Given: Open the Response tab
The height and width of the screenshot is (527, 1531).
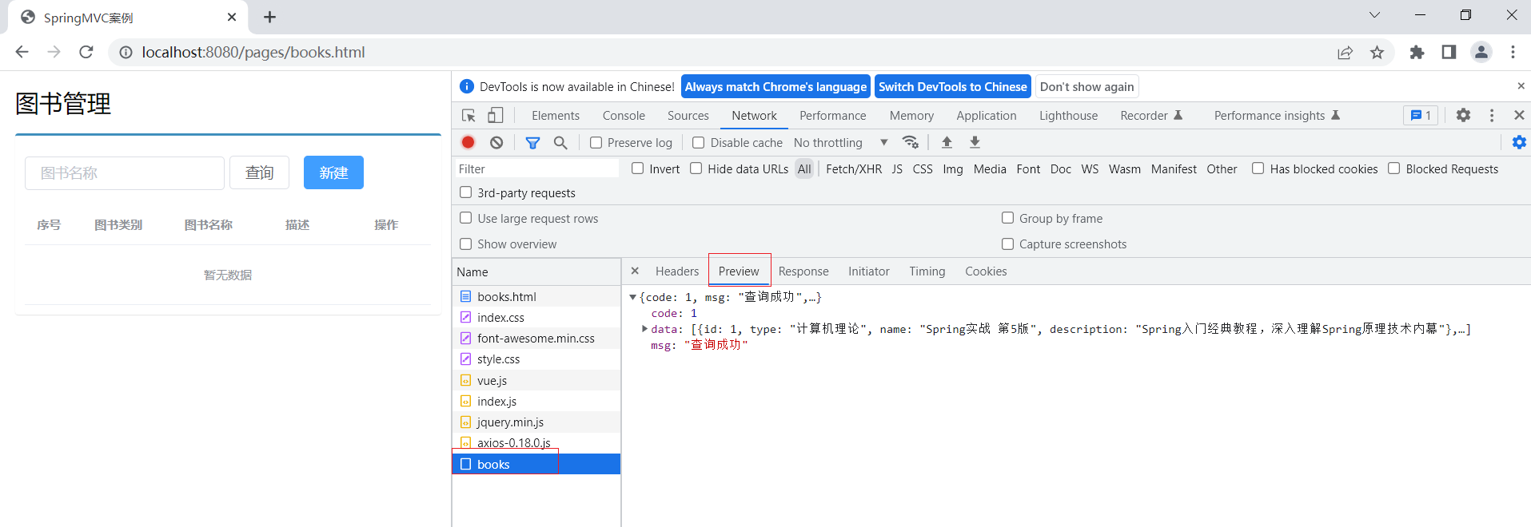Looking at the screenshot, I should pyautogui.click(x=803, y=271).
